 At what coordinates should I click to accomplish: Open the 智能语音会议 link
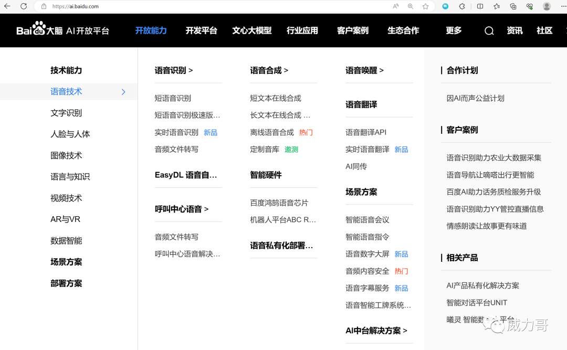[367, 220]
